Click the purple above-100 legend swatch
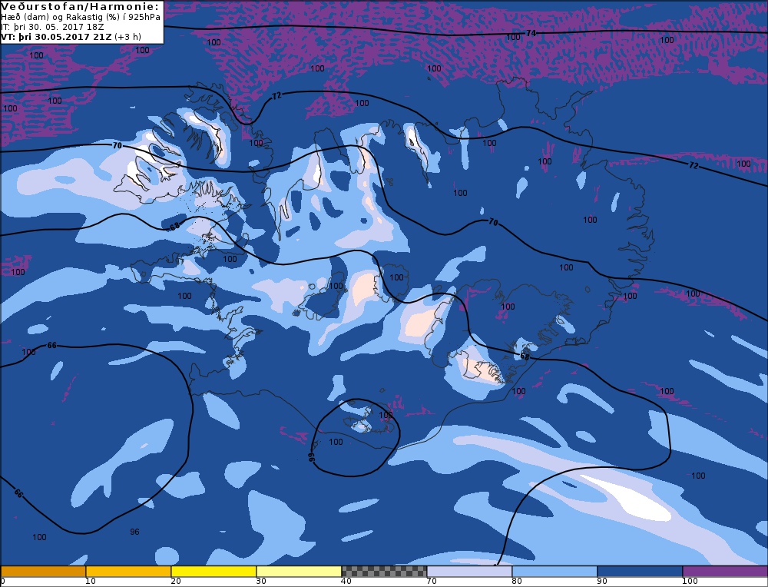This screenshot has width=768, height=587. click(x=725, y=572)
